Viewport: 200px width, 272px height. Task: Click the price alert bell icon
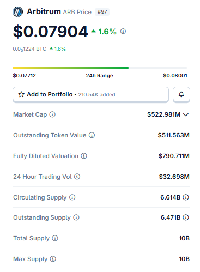click(x=181, y=94)
